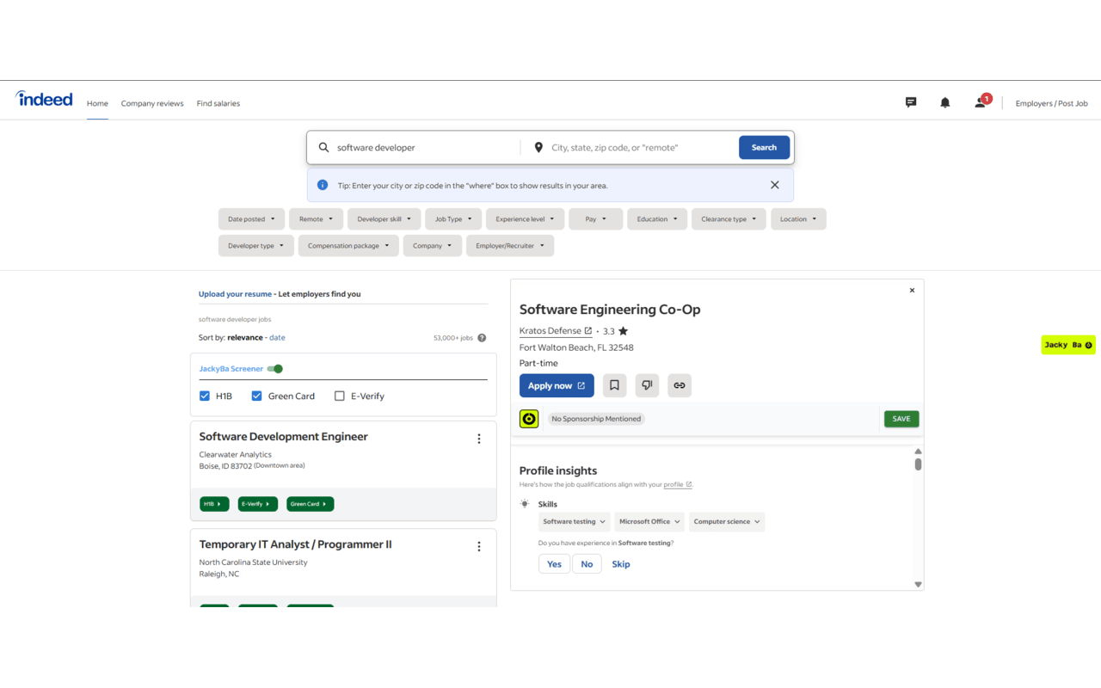Click the Kratos Defense rating star
1101x688 pixels.
(623, 331)
